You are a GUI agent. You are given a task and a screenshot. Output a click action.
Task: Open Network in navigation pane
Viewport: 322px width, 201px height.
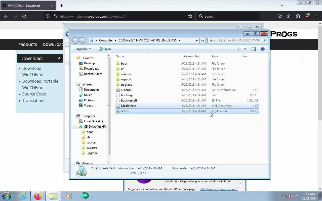tap(87, 164)
